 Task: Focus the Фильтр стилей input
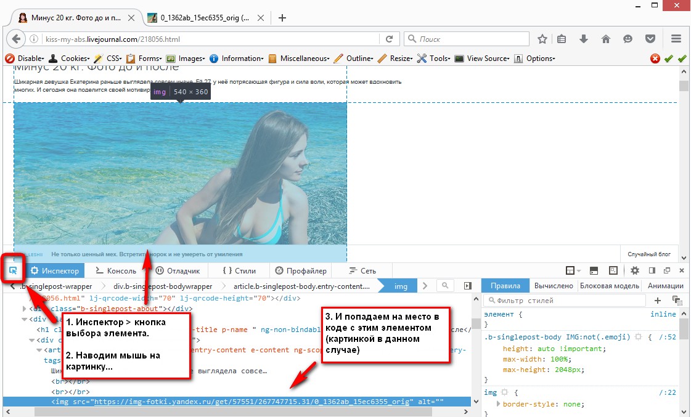tap(565, 301)
